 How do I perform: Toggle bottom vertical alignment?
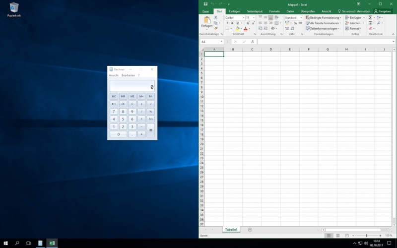270,17
